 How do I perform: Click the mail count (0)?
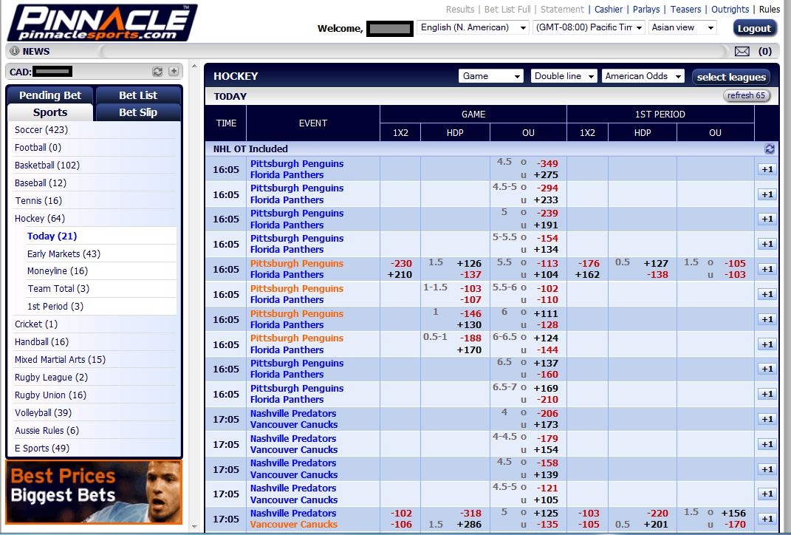pos(764,51)
